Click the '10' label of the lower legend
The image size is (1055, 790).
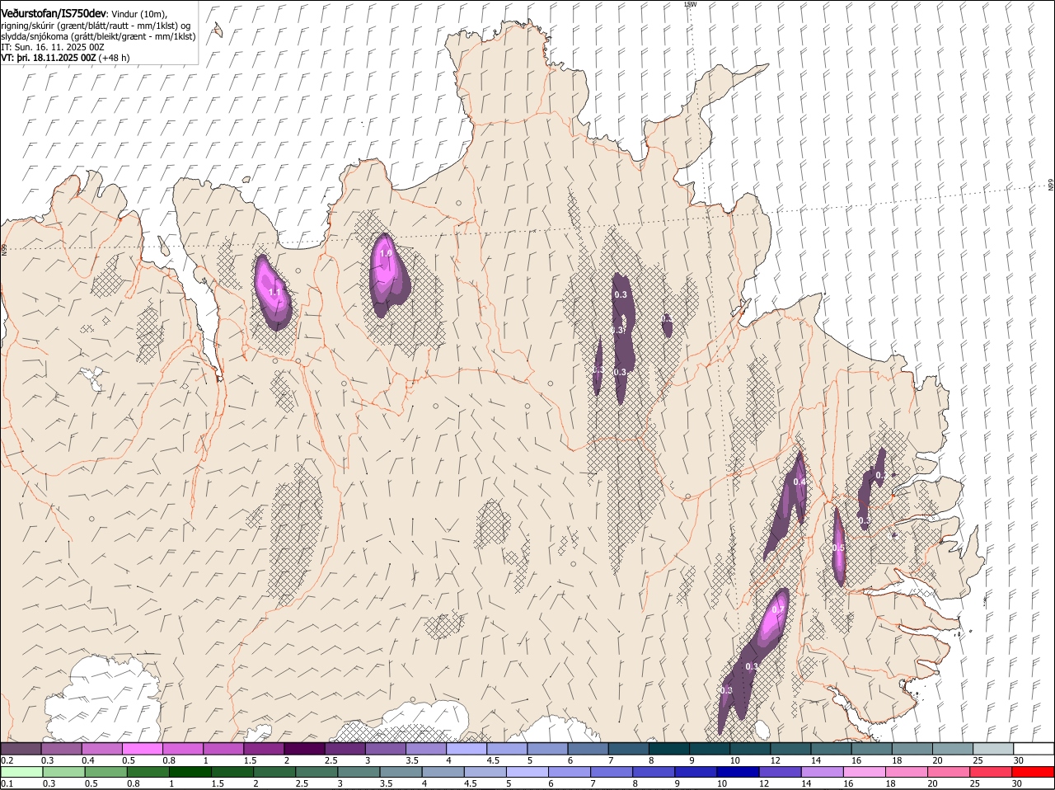point(721,783)
